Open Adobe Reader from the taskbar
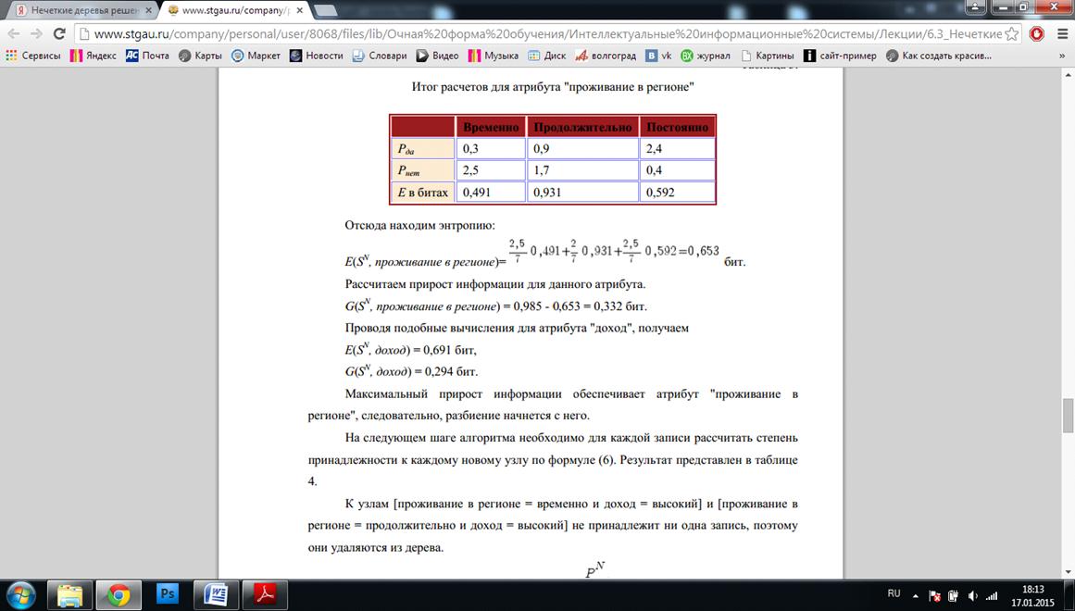1075x611 pixels. [266, 594]
